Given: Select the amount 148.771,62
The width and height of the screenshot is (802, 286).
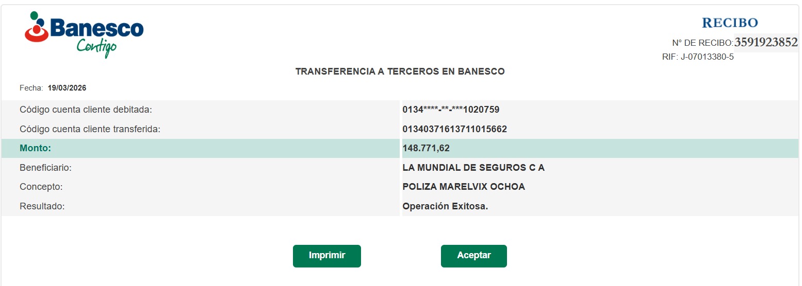Looking at the screenshot, I should pos(426,149).
